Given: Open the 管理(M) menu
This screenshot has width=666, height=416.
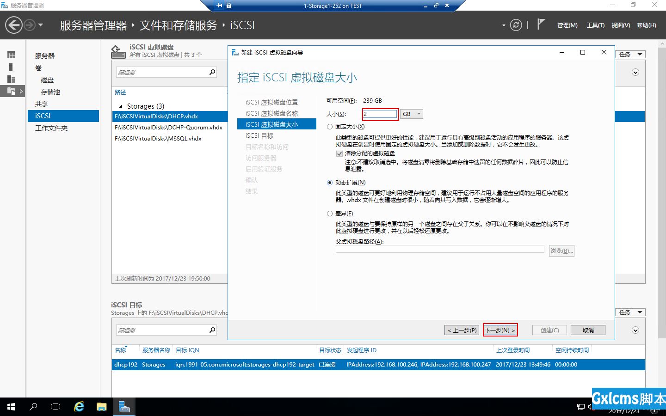Looking at the screenshot, I should [567, 25].
